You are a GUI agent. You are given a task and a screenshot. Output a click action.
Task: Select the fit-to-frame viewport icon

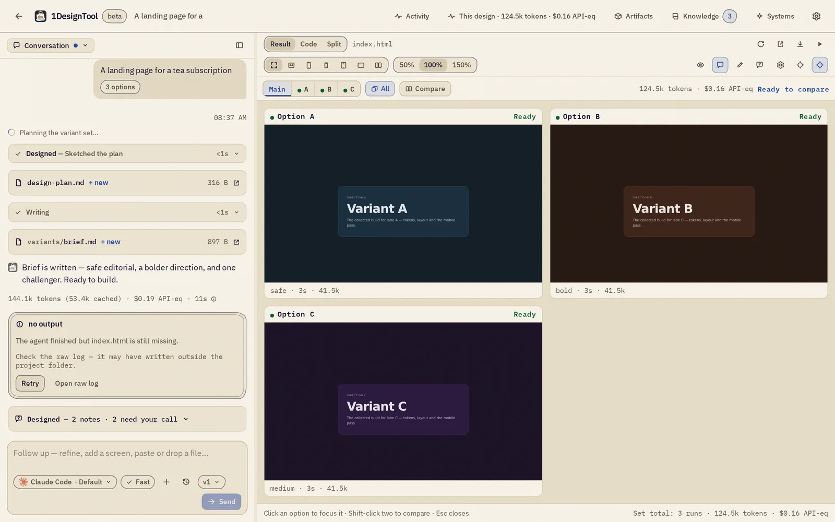tap(274, 65)
